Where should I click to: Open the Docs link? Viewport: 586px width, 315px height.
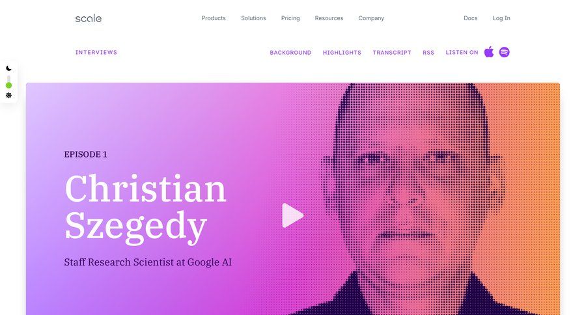point(471,18)
